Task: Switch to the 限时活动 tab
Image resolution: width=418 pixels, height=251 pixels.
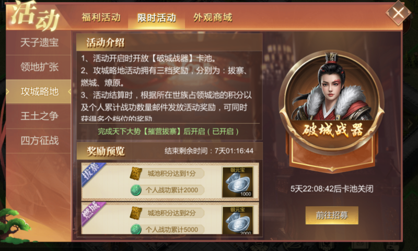Action: coord(156,18)
